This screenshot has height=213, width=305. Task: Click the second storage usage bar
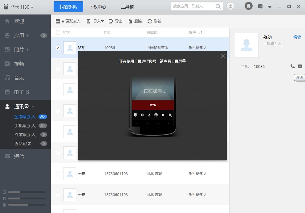point(26,198)
